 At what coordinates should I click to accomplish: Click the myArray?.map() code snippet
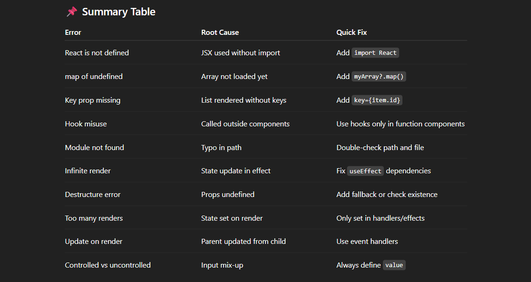pyautogui.click(x=379, y=77)
